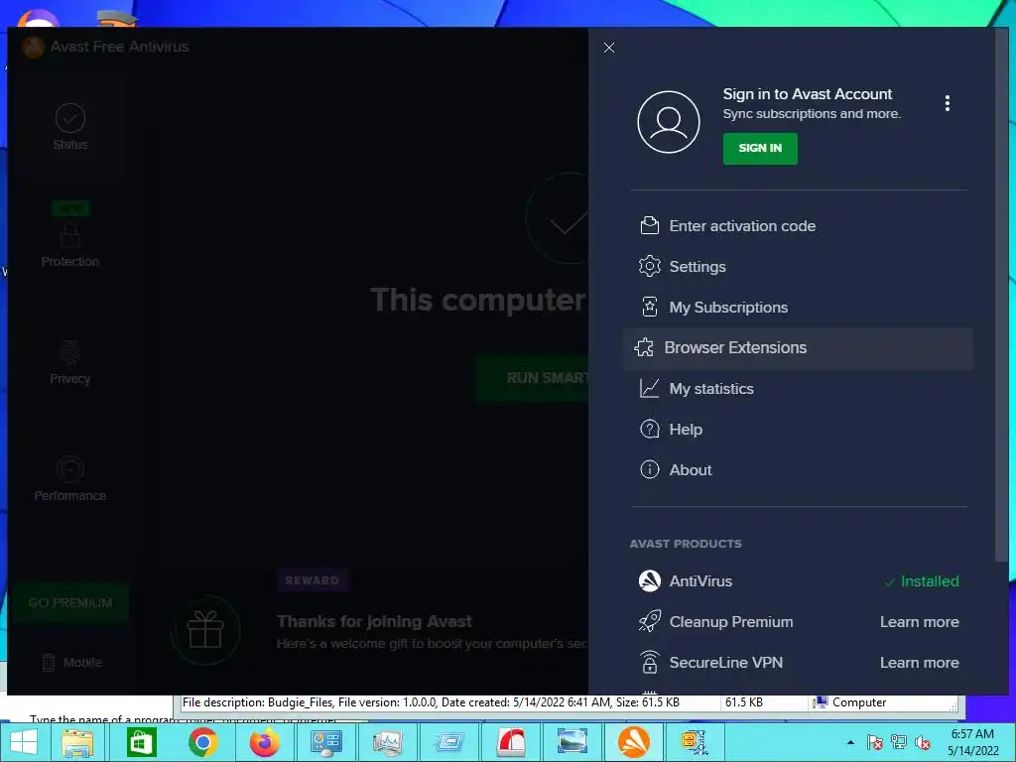Screen dimensions: 1016x762
Task: Click the menu panel's vertical scrollbar
Action: [x=1001, y=296]
